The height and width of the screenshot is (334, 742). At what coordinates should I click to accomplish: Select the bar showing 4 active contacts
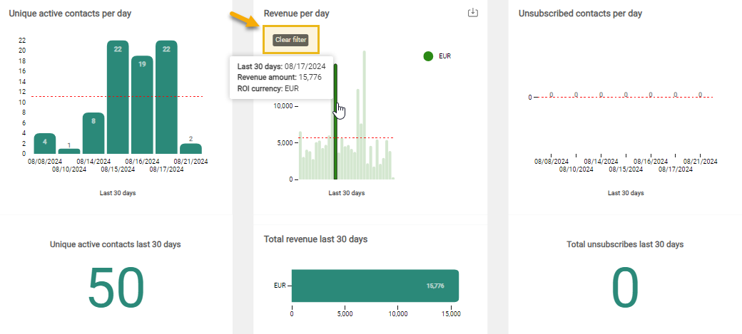[x=45, y=143]
